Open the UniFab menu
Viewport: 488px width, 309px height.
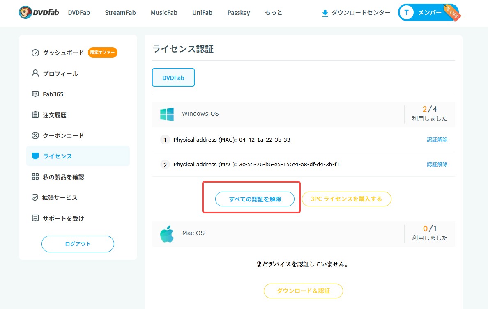[202, 13]
